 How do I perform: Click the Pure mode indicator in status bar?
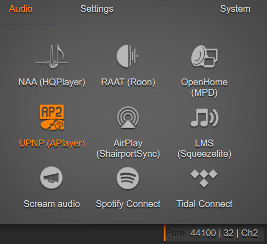pos(176,233)
